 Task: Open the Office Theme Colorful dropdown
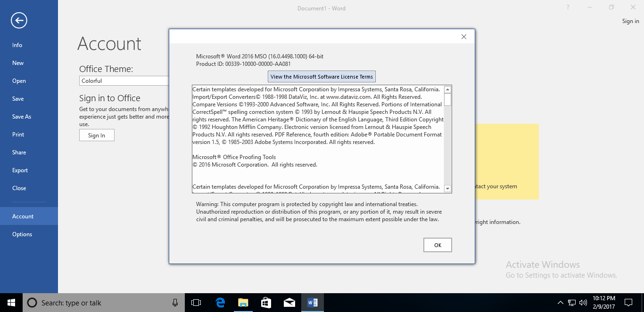pyautogui.click(x=124, y=81)
